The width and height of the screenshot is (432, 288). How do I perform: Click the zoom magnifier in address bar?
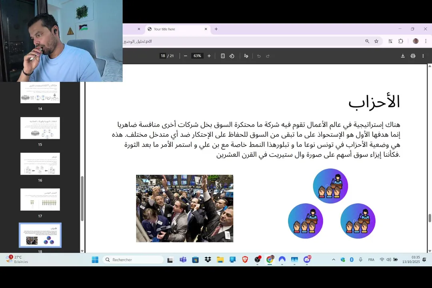[x=367, y=41]
